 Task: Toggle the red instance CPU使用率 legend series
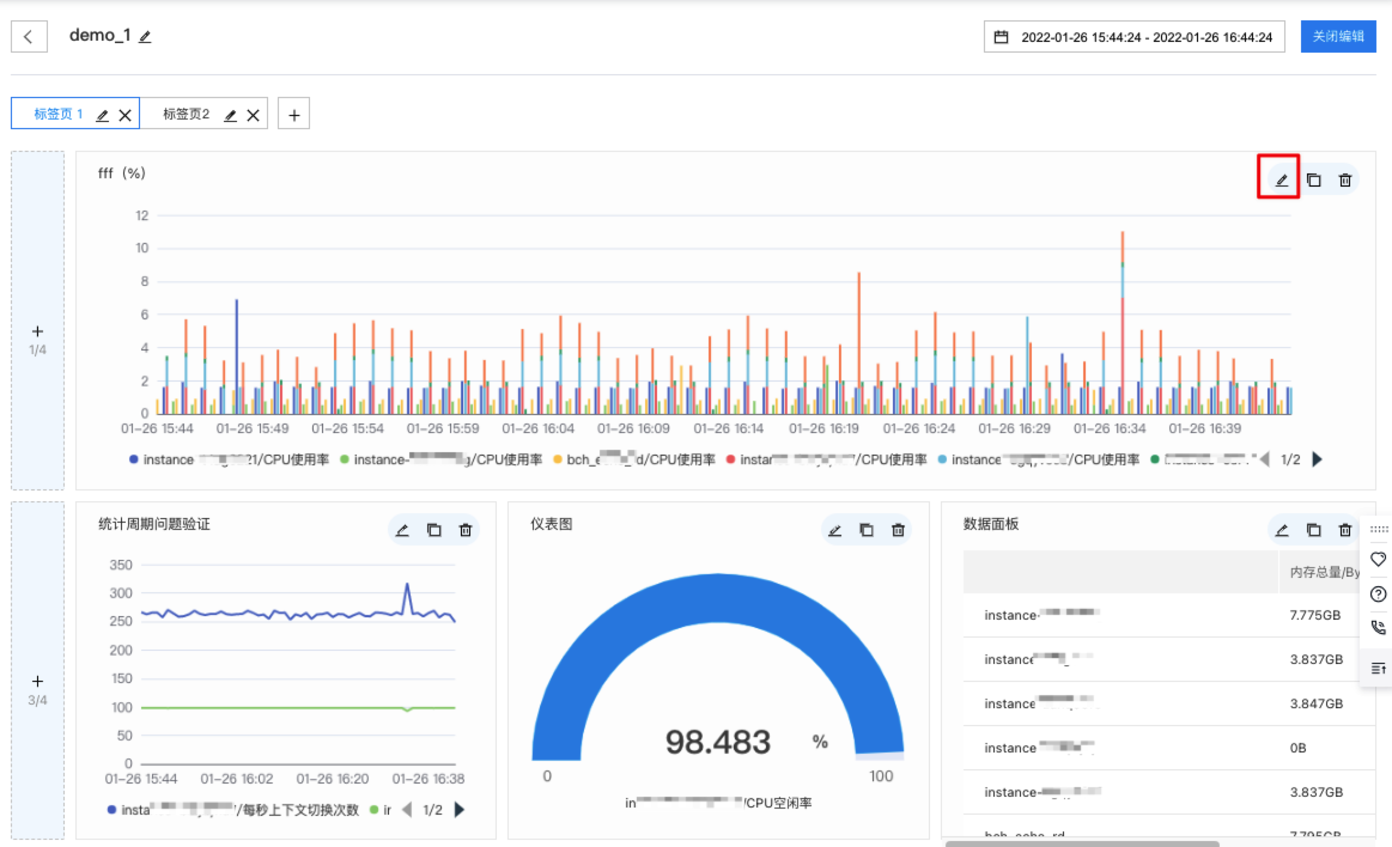pyautogui.click(x=826, y=459)
